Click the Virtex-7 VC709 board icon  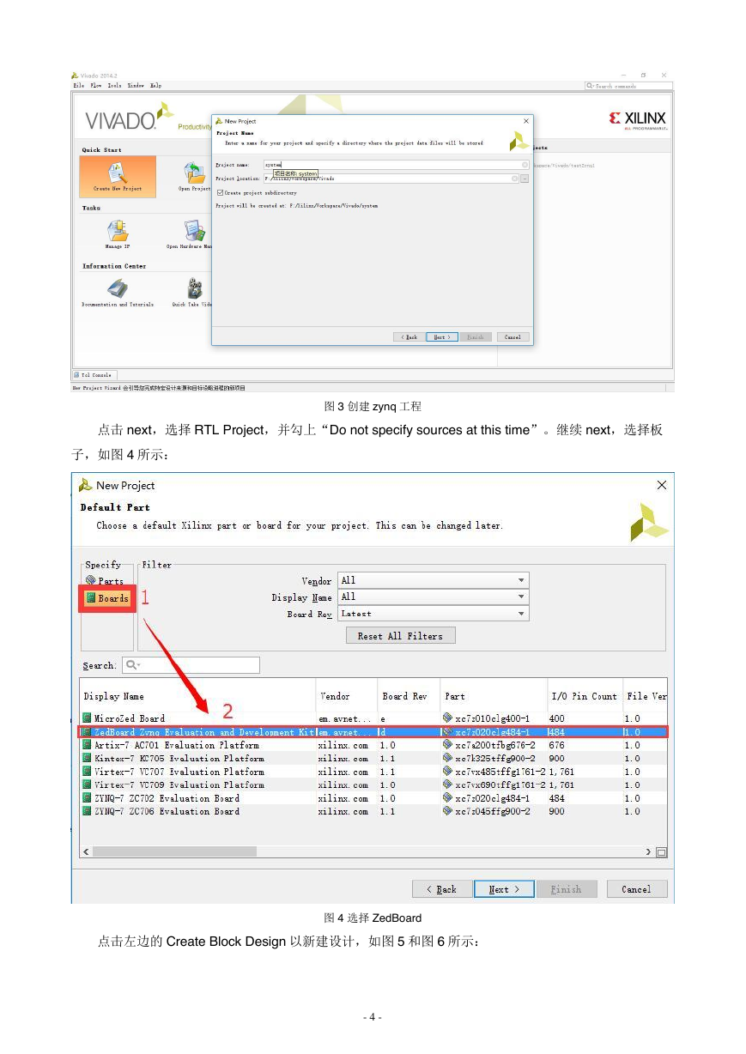(x=87, y=784)
